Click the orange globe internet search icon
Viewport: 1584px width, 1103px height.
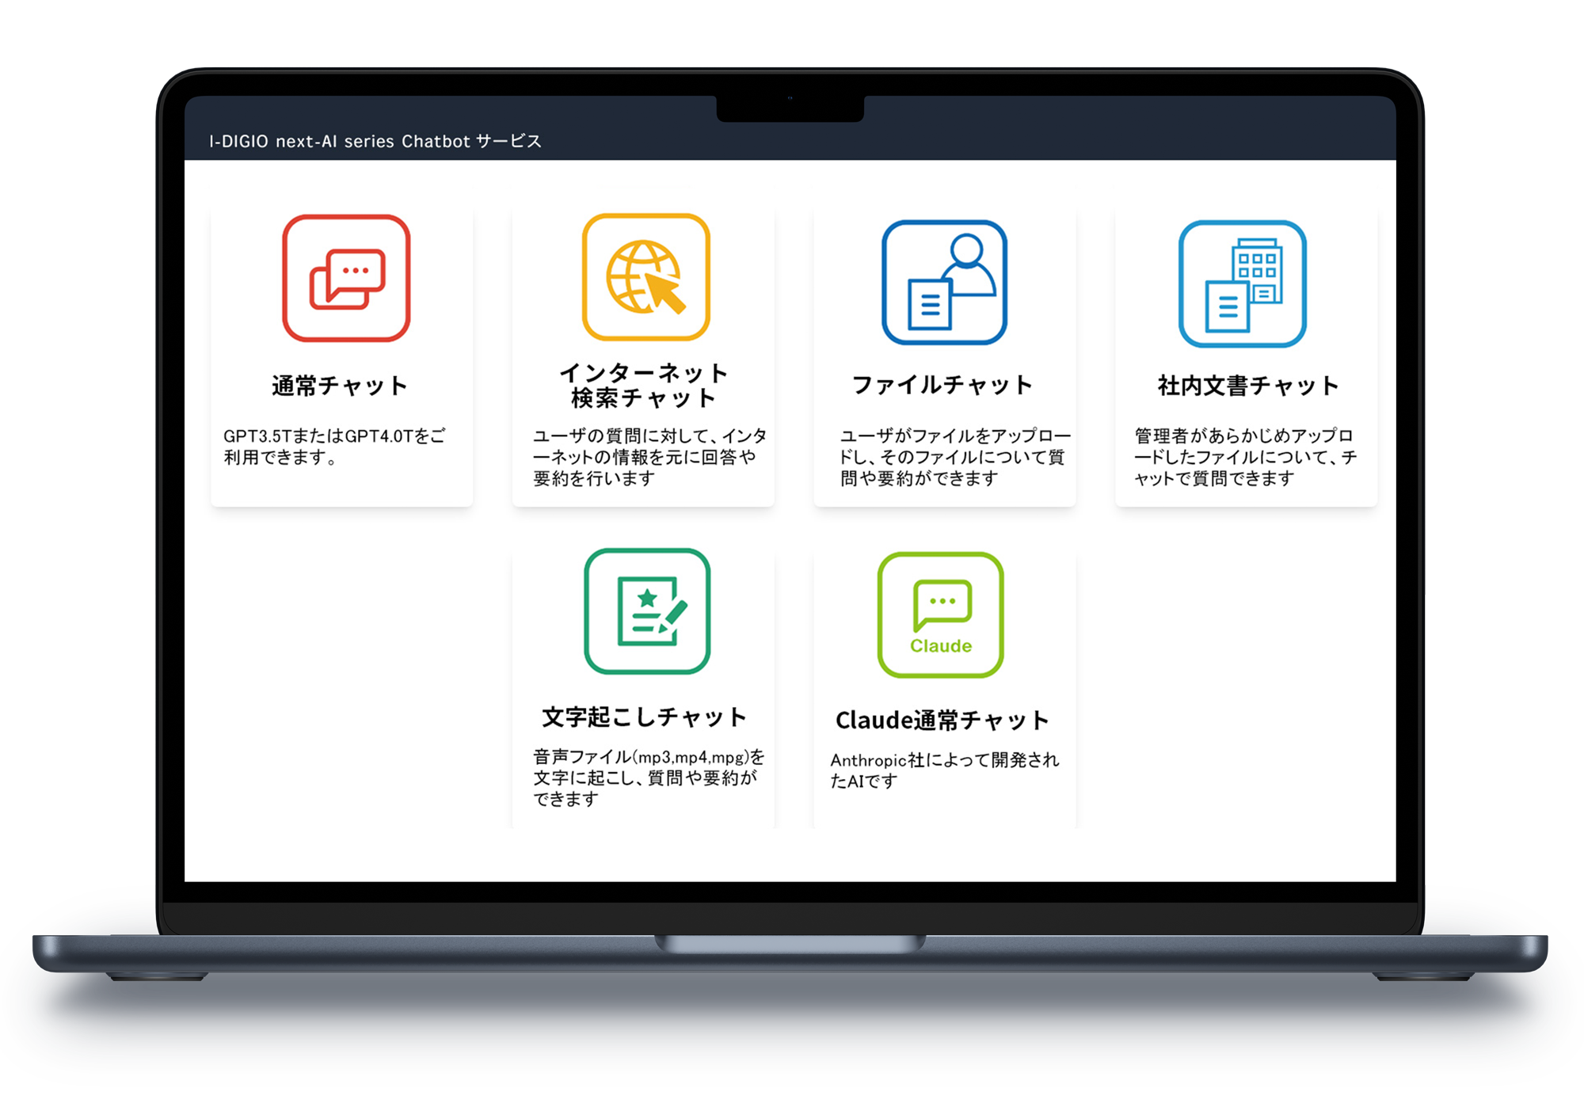645,277
